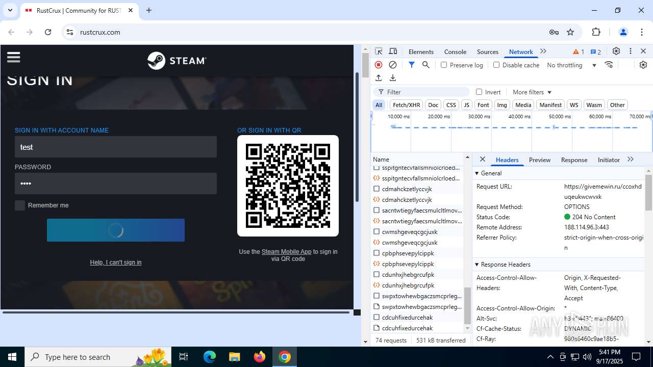
Task: Stop recording network log
Action: [x=379, y=65]
